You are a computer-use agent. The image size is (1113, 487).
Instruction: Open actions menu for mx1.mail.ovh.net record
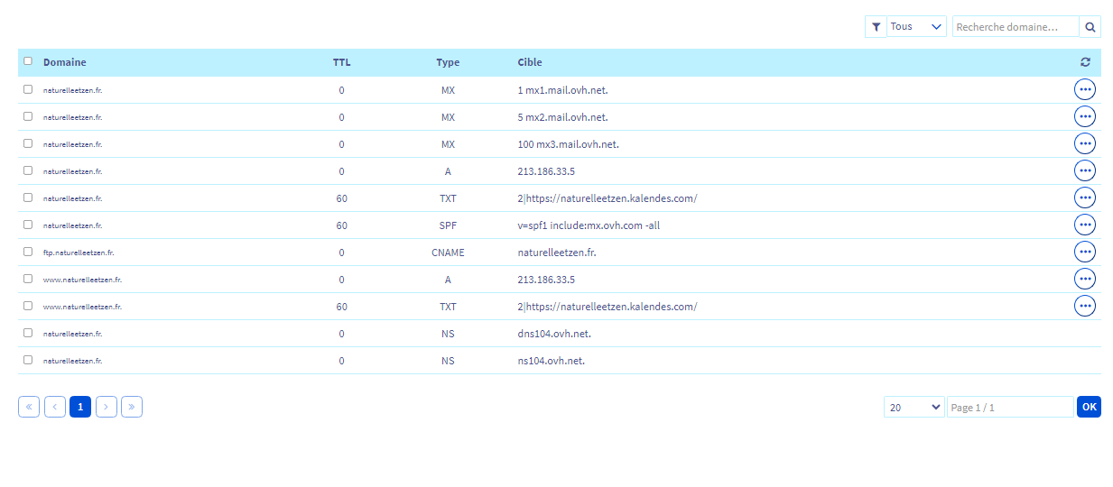click(1084, 89)
